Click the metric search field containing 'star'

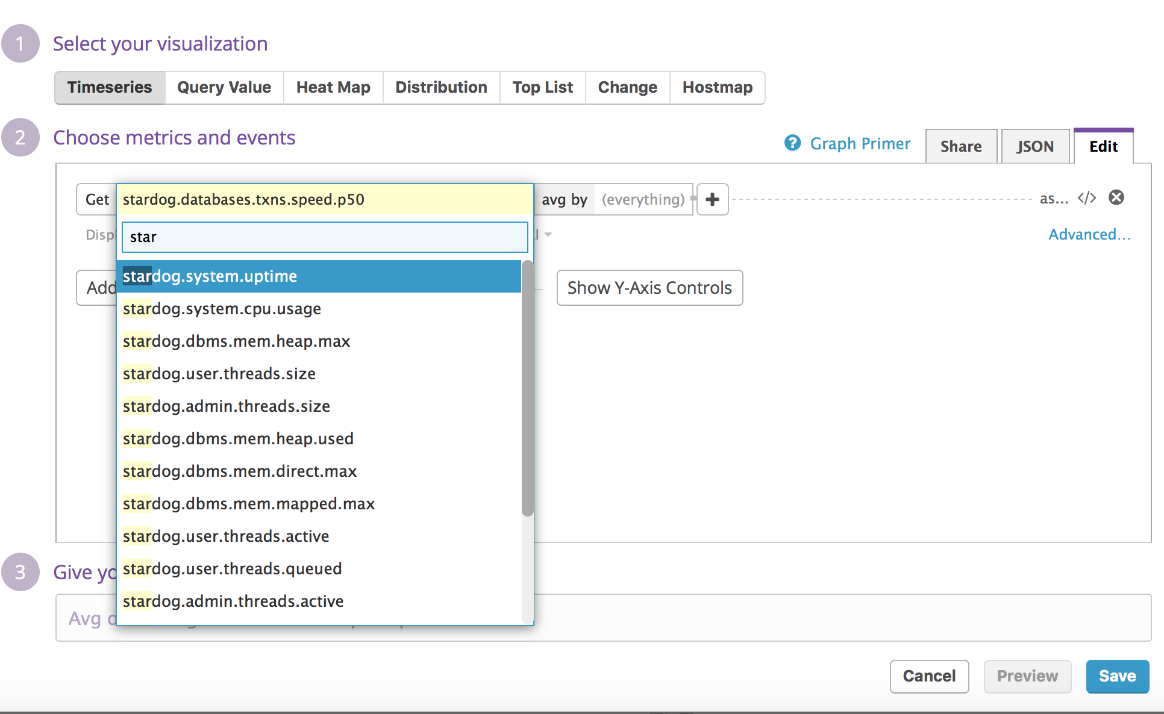325,237
